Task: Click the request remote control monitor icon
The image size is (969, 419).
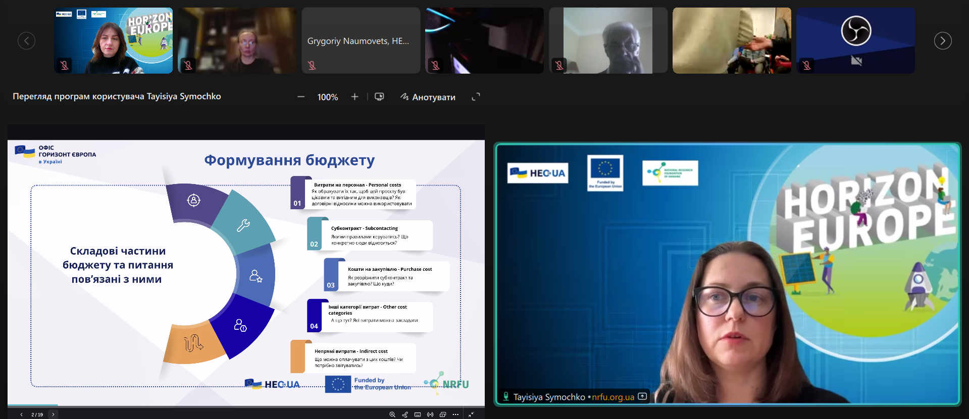Action: point(379,97)
